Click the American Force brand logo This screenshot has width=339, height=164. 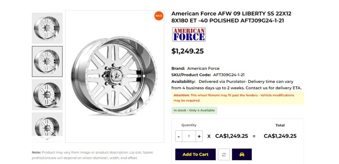[x=189, y=34]
